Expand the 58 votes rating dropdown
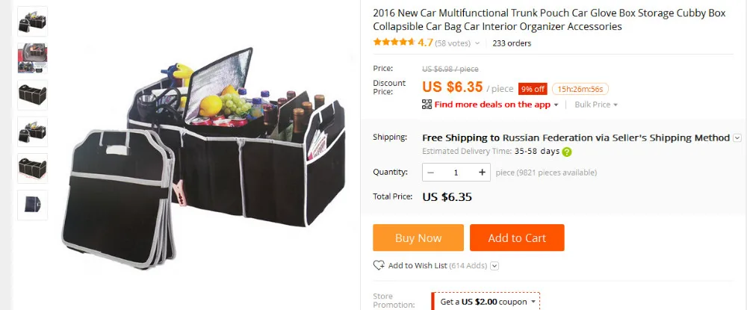The image size is (747, 310). click(477, 43)
